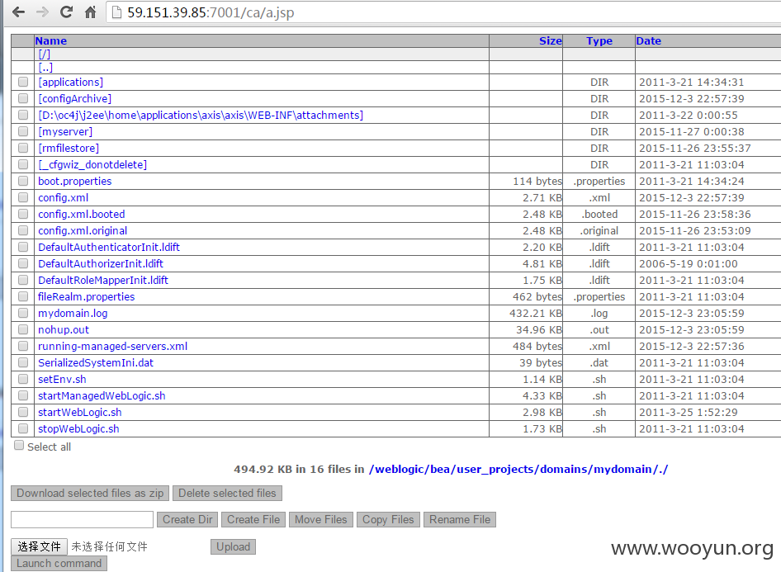Click the Rename File button
The image size is (781, 572).
(460, 519)
